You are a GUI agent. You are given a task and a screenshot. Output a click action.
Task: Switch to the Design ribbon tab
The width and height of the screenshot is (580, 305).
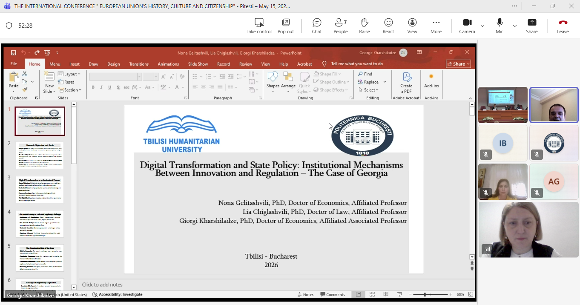114,64
